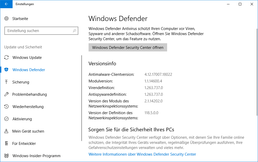Click Netzwerkinspektionssystem module version 2.1.14202.0

click(x=154, y=101)
